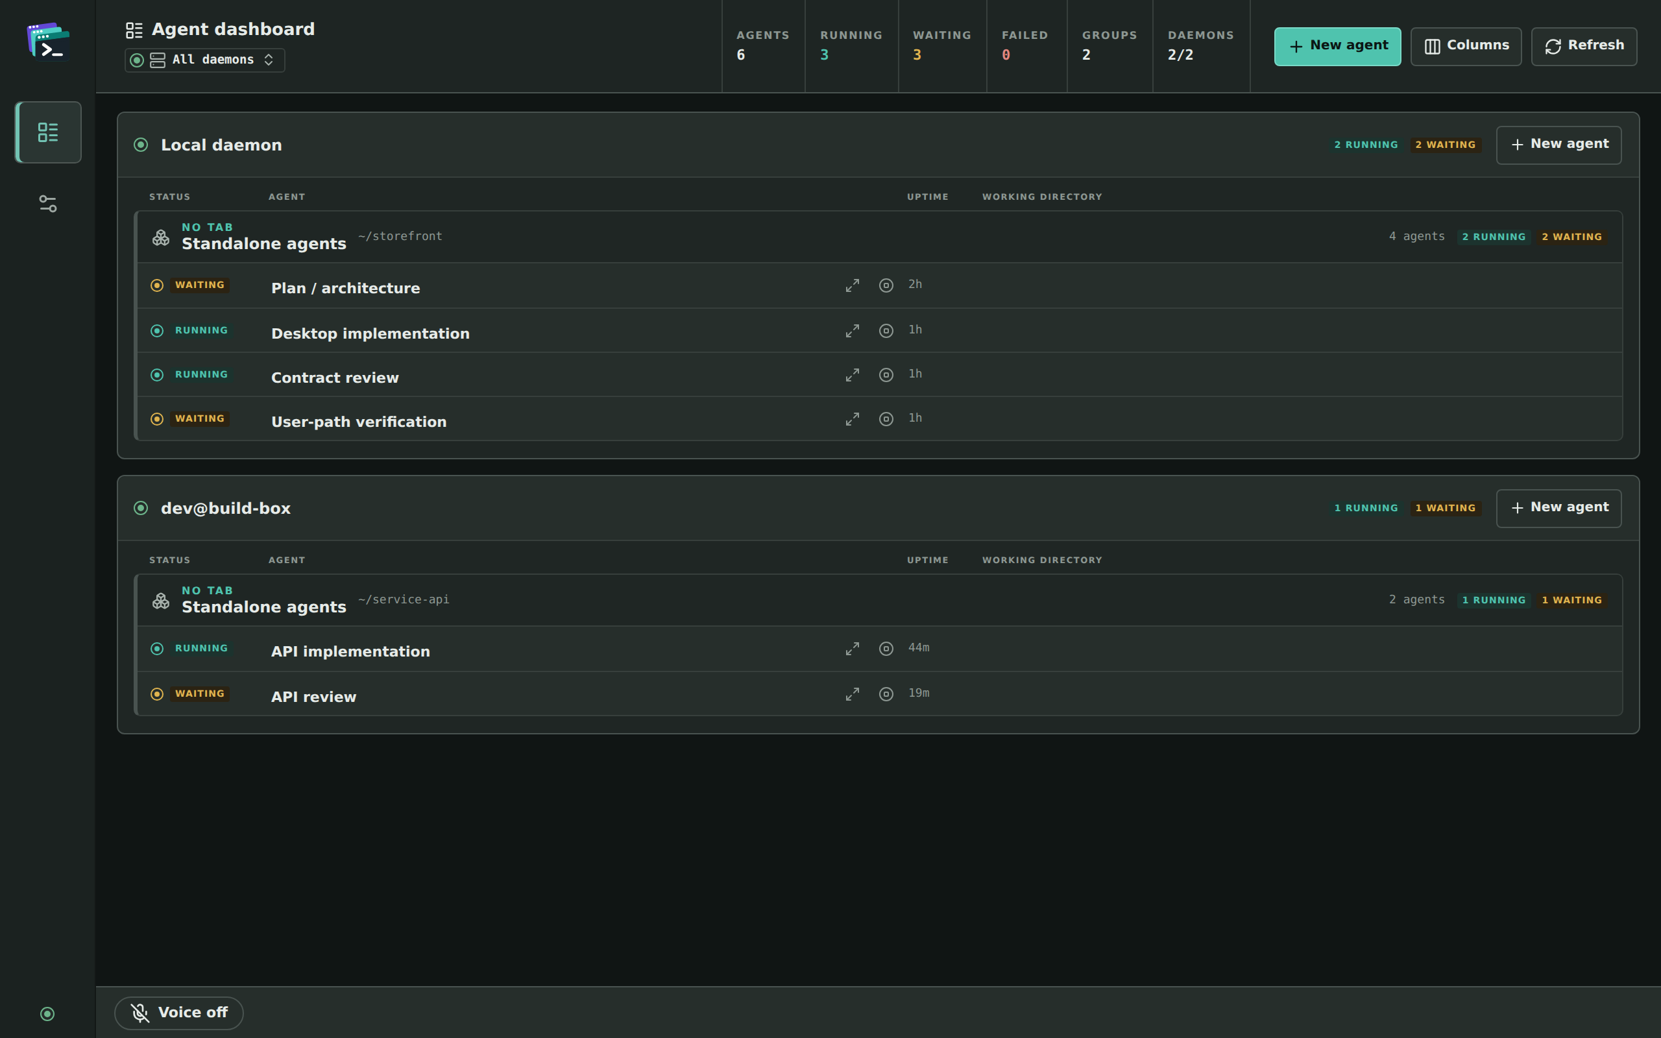Stop the User-path verification agent

pyautogui.click(x=886, y=419)
